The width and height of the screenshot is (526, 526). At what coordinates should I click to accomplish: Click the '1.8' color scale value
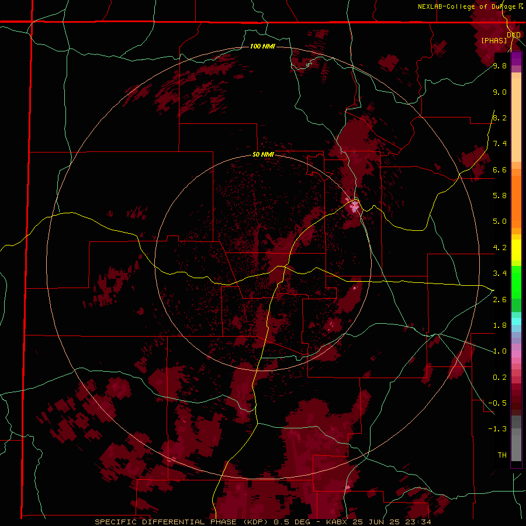[x=500, y=325]
